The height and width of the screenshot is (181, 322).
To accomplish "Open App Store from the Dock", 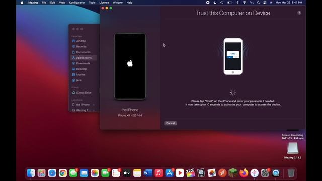I will [x=169, y=173].
